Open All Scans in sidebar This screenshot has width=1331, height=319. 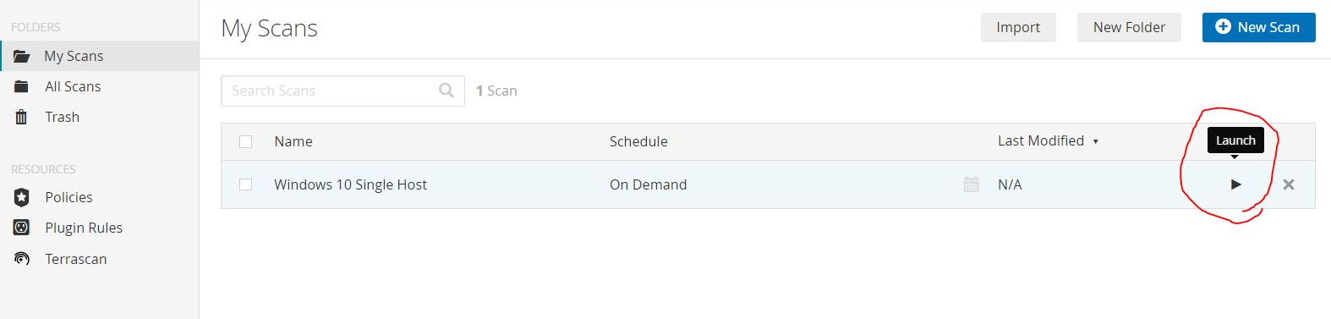[73, 86]
